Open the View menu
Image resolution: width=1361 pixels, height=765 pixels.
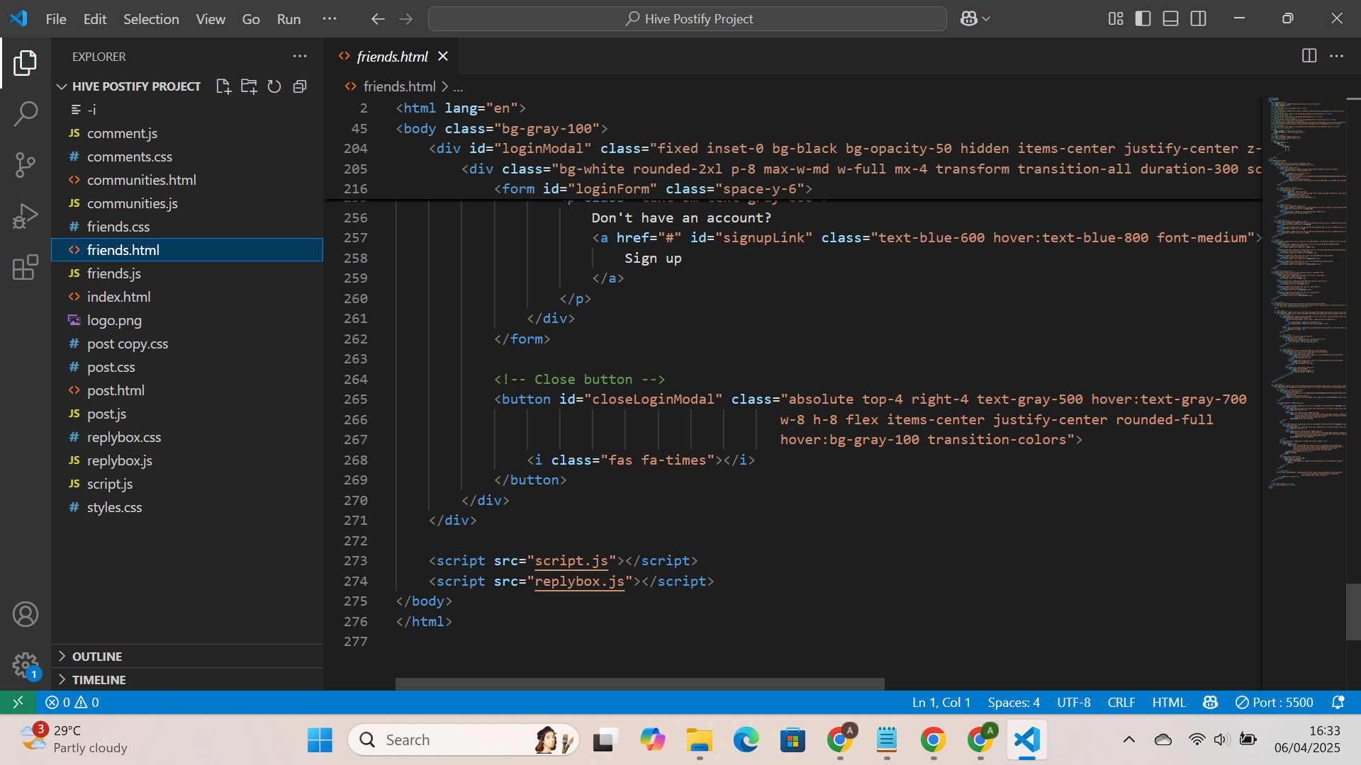pyautogui.click(x=211, y=19)
